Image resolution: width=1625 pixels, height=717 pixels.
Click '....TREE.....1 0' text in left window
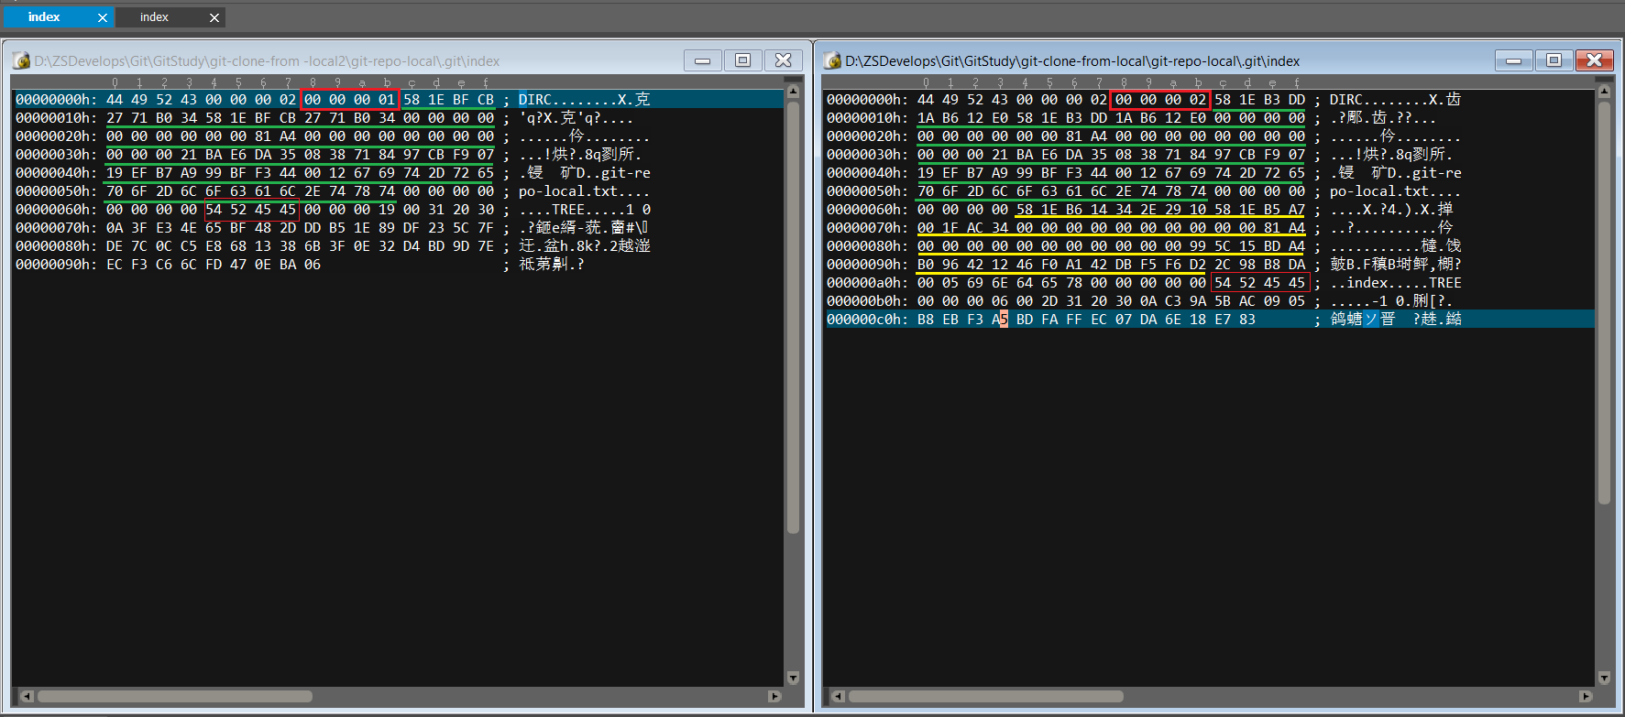584,210
